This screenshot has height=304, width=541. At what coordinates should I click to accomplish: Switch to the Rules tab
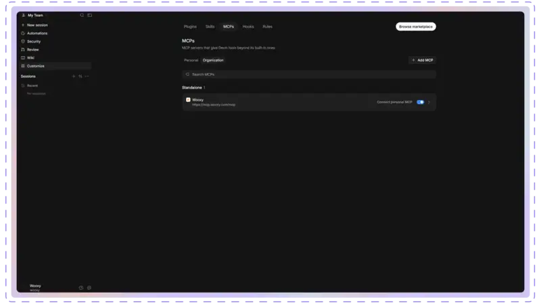(x=267, y=26)
